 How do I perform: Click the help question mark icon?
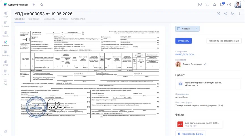229,5
